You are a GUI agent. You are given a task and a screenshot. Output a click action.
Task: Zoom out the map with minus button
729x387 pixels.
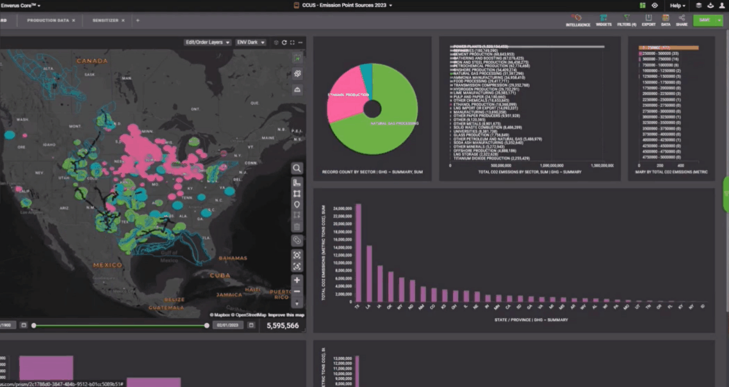(x=297, y=292)
